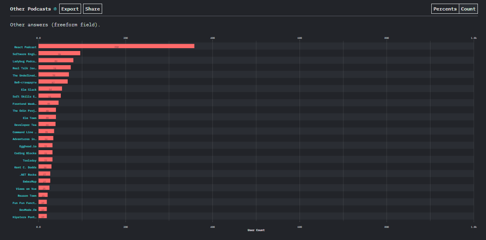
Task: Click The Undefined… label
Action: [x=24, y=76]
